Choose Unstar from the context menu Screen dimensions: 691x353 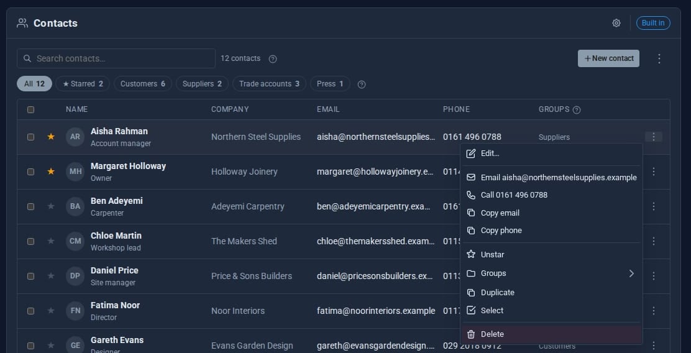coord(551,255)
